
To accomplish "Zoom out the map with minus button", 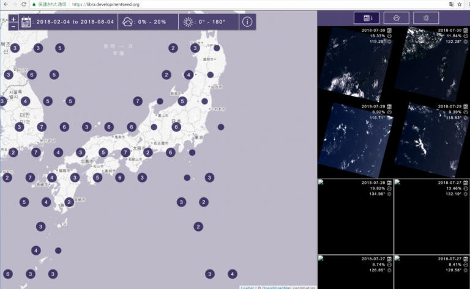I will tap(13, 26).
